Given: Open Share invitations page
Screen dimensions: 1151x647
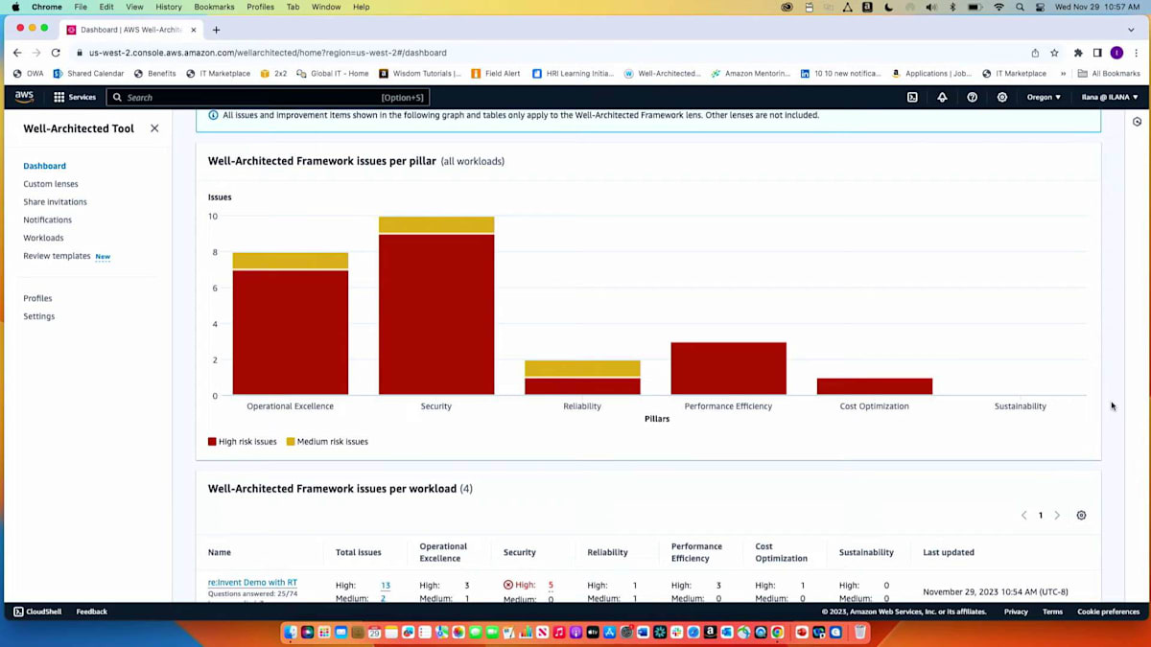Looking at the screenshot, I should pyautogui.click(x=55, y=202).
